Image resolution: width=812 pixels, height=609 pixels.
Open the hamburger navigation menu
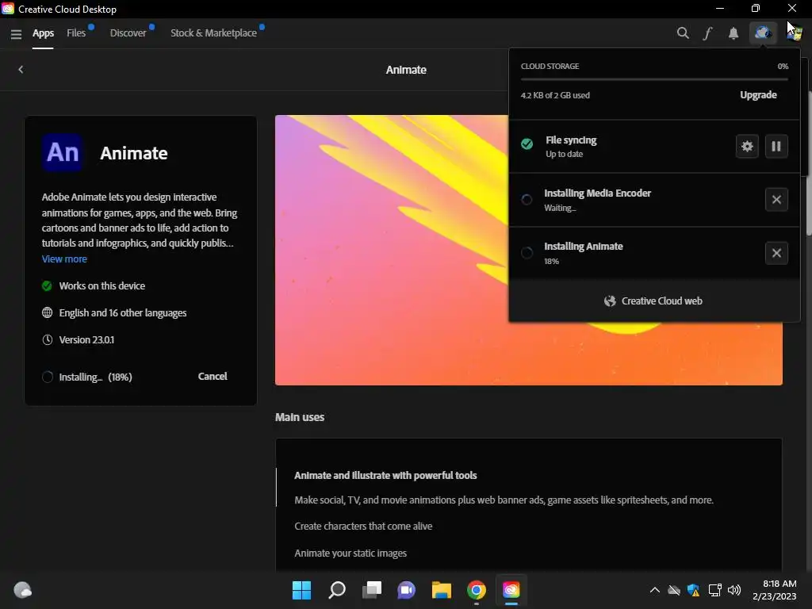pyautogui.click(x=16, y=34)
